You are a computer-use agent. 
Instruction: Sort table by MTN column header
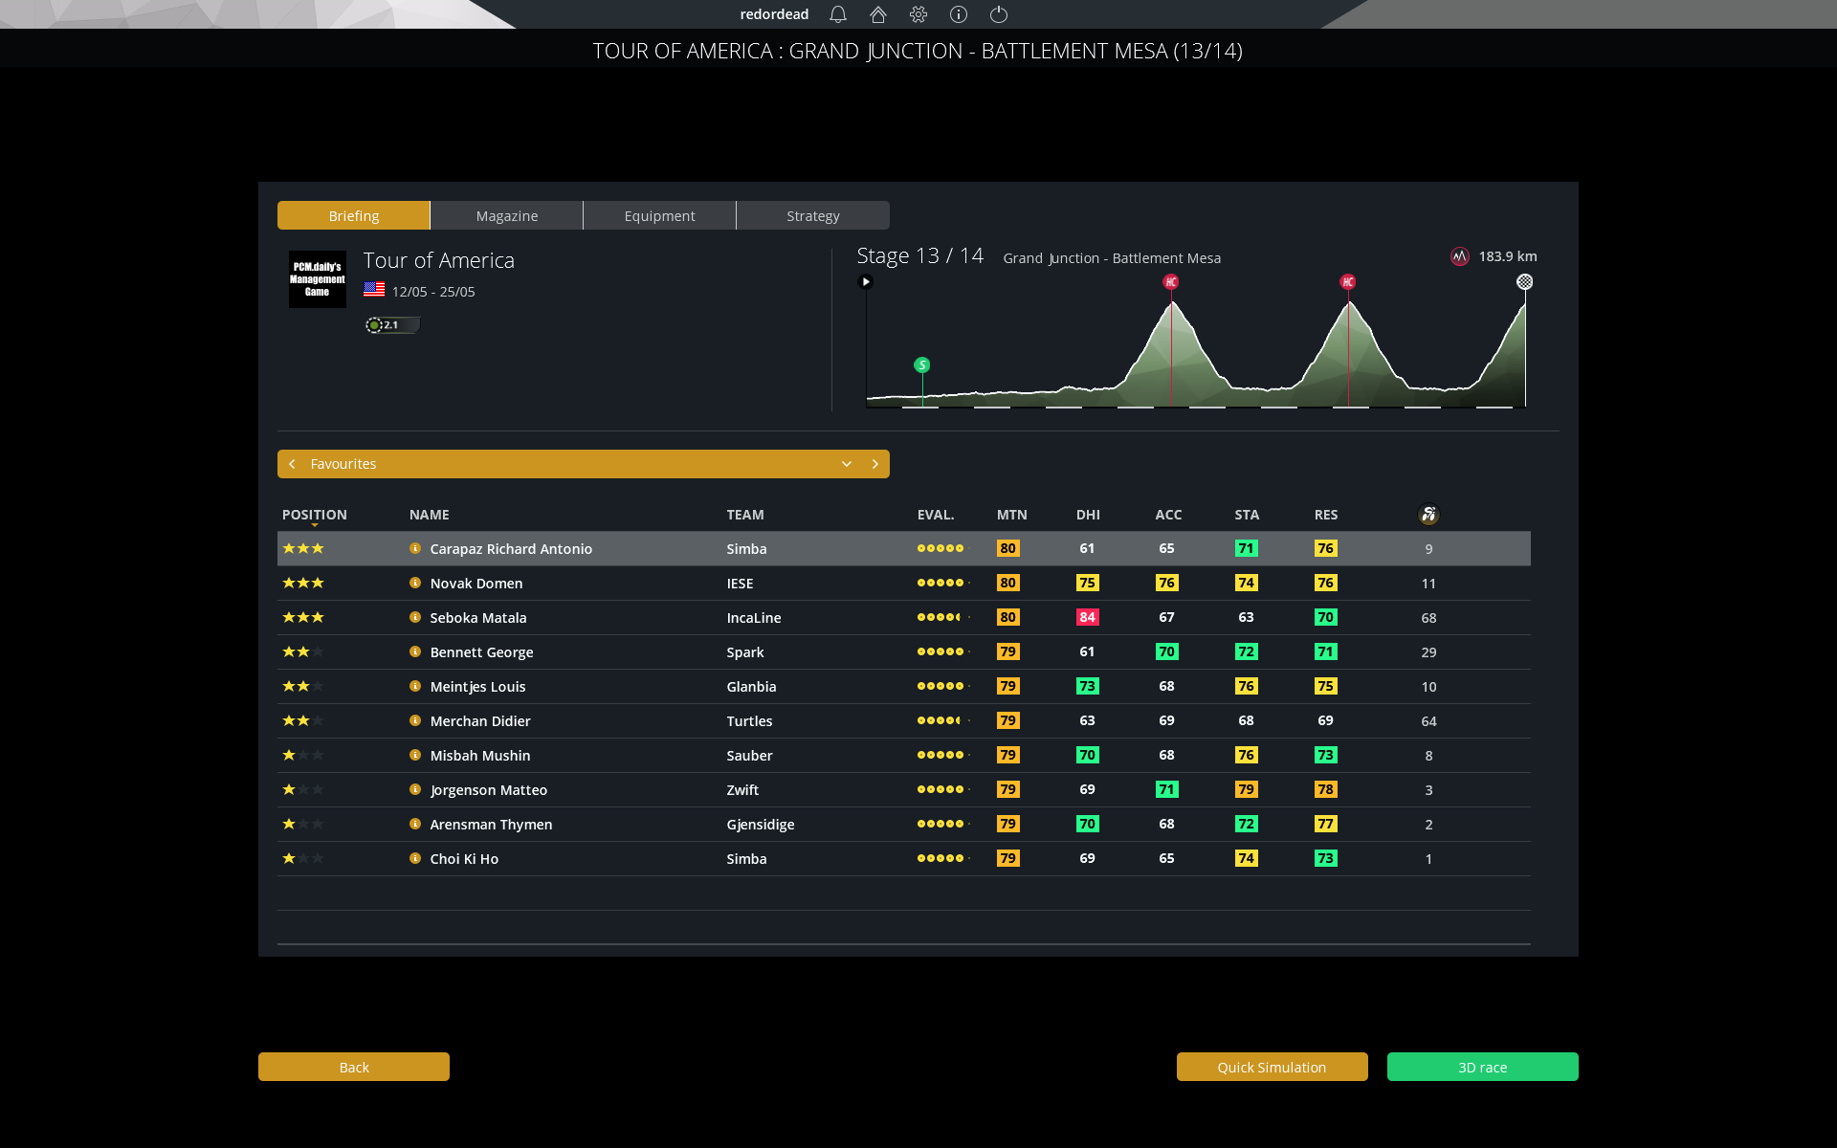(1011, 515)
